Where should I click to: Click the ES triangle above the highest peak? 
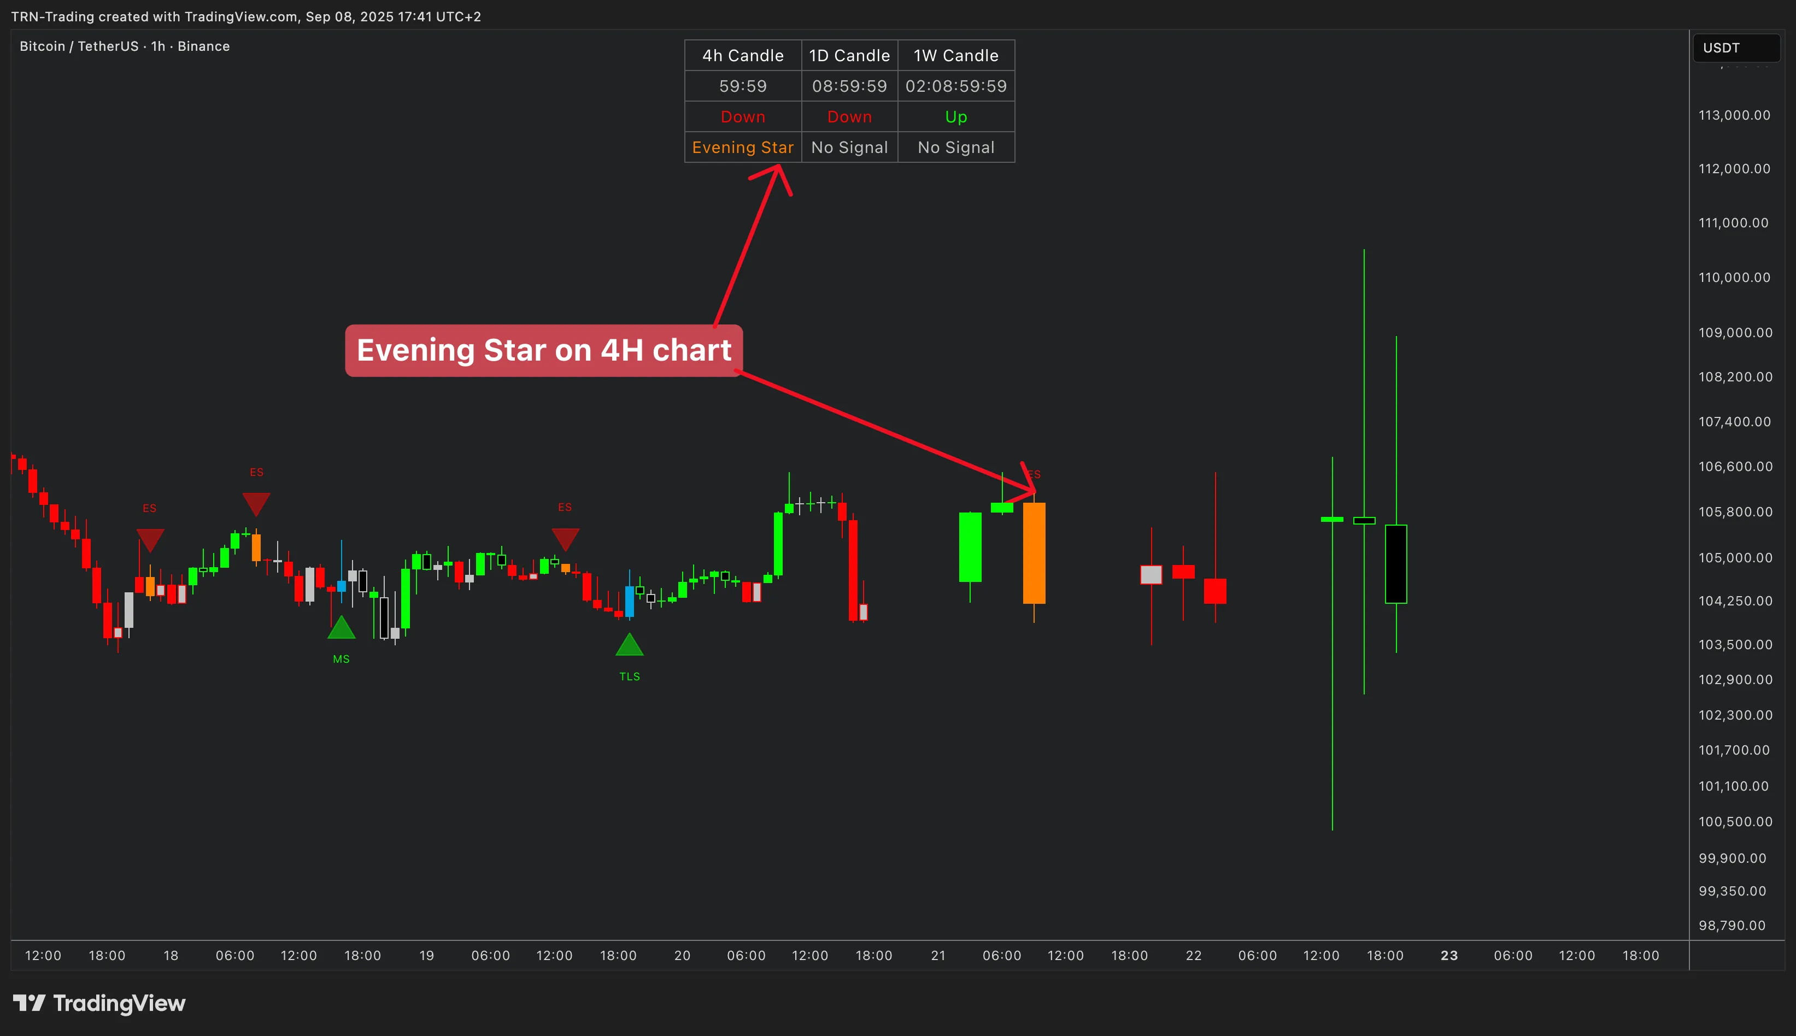[256, 502]
